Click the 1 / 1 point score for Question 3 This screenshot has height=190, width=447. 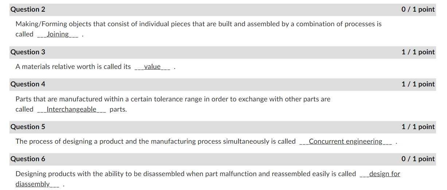click(418, 52)
